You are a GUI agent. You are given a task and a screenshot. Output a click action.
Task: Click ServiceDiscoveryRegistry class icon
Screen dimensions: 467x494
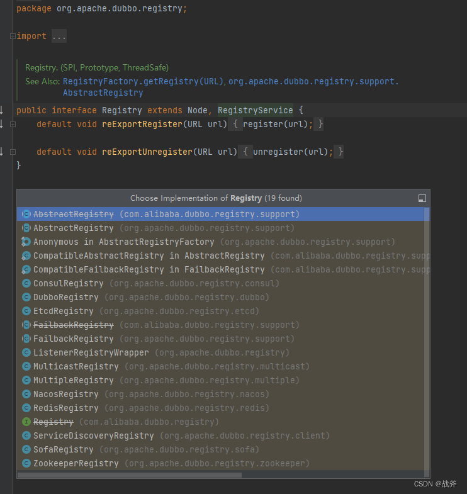point(26,435)
